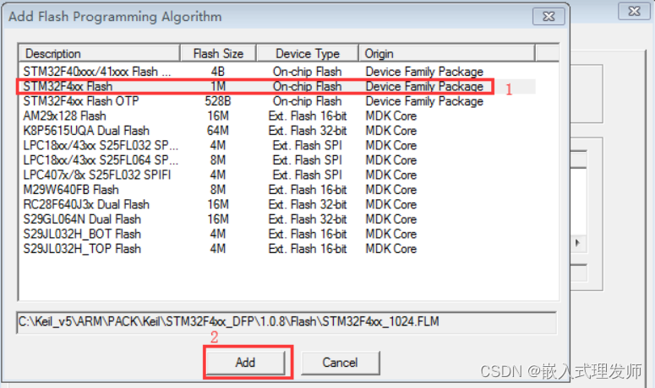The height and width of the screenshot is (388, 655).
Task: Select the S29GL064N Dual Flash entry
Action: pos(277,219)
